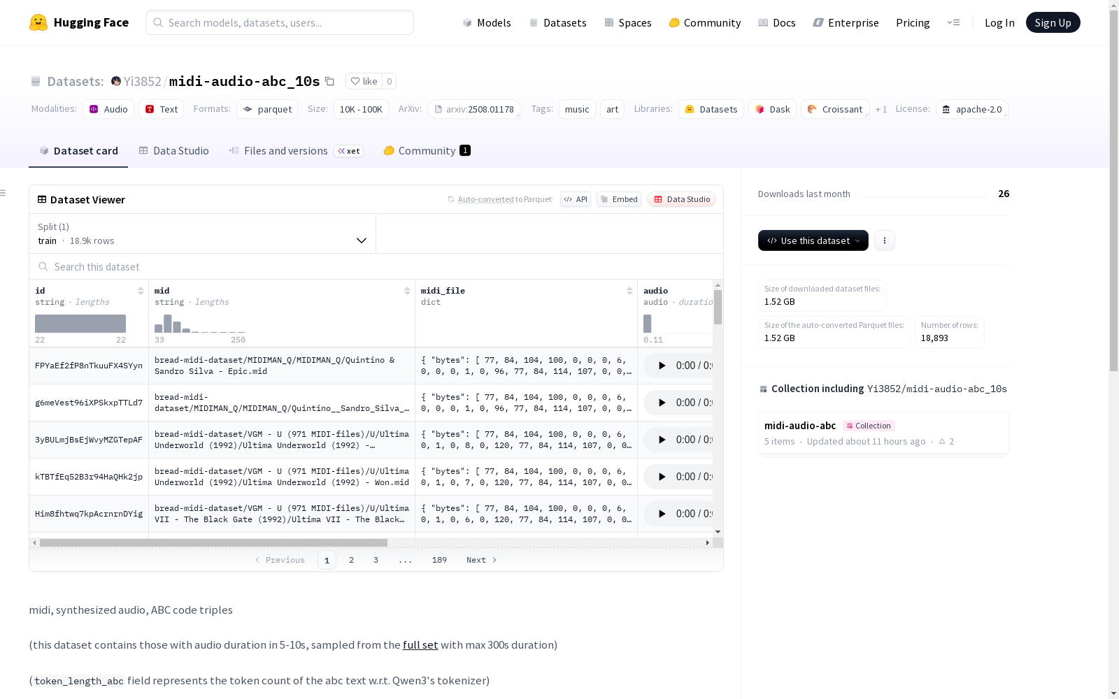Viewport: 1119px width, 699px height.
Task: Play audio for row kTBTfEq52B3r94HaQHk2jp
Action: coord(662,477)
